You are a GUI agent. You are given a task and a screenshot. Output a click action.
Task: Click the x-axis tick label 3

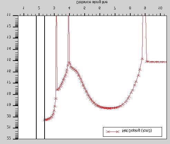pyautogui.click(x=54, y=8)
